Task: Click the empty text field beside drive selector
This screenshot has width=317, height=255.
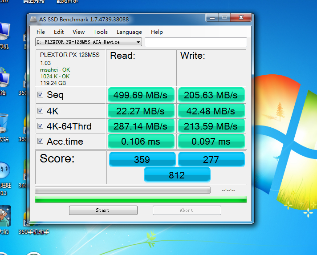Action: [196, 42]
